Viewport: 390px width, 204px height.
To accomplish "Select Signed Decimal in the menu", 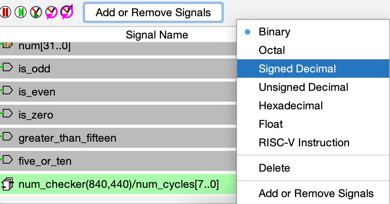I will [297, 69].
